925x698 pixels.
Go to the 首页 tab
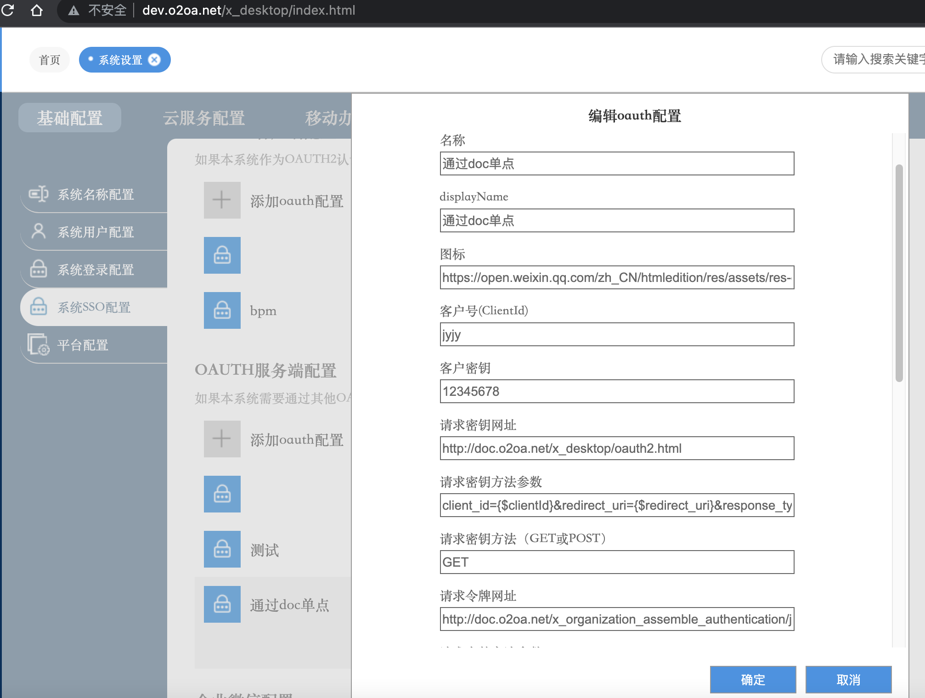pyautogui.click(x=50, y=60)
